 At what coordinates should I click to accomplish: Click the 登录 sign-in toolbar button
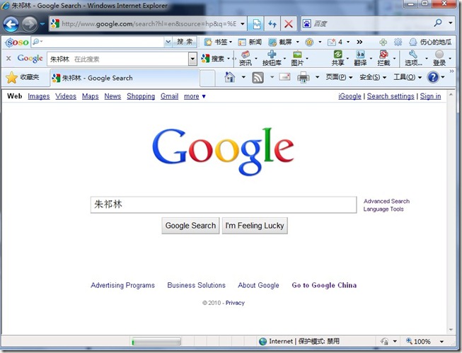coord(439,58)
